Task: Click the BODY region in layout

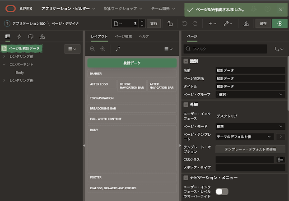Action: [x=132, y=148]
